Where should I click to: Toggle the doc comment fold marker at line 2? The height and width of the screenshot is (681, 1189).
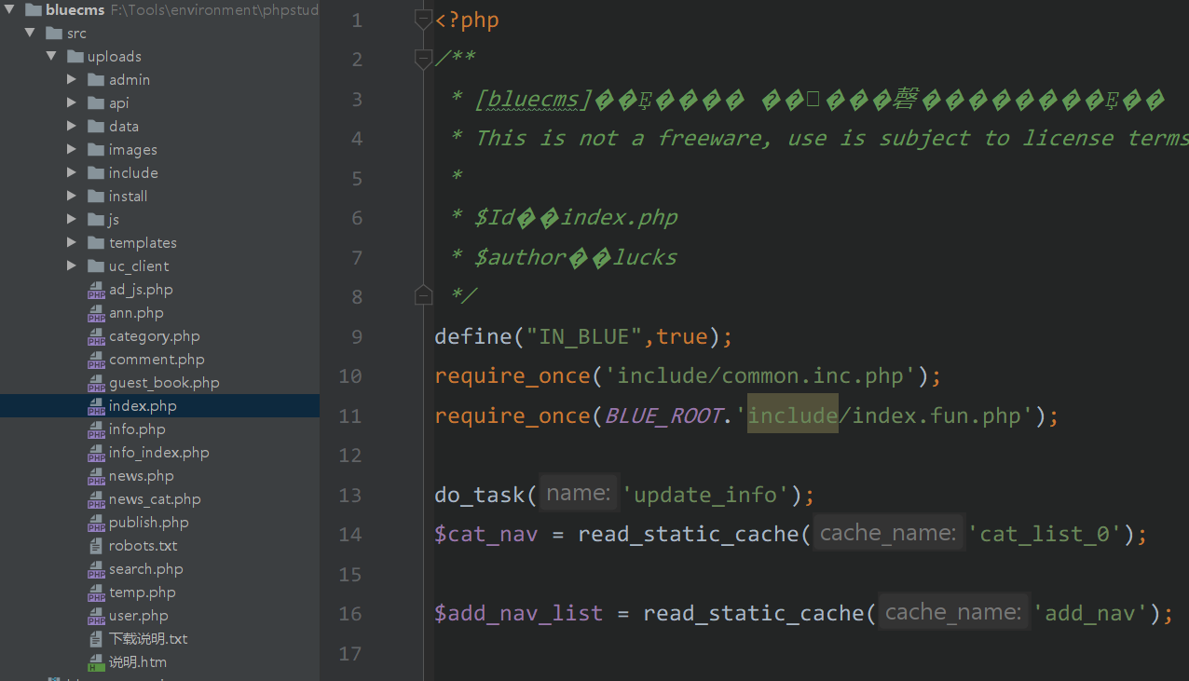point(423,59)
